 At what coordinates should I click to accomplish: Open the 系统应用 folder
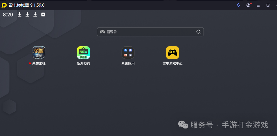128,52
